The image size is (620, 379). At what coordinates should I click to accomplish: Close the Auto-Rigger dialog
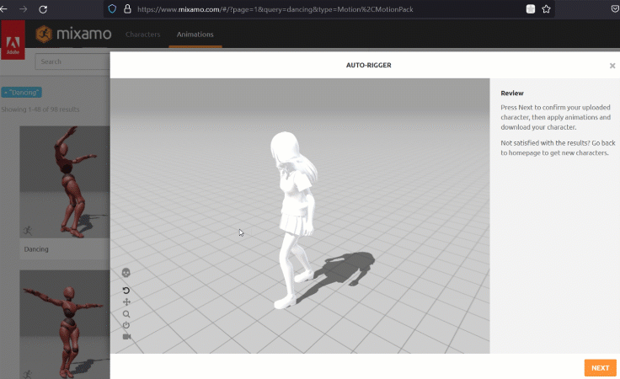612,66
